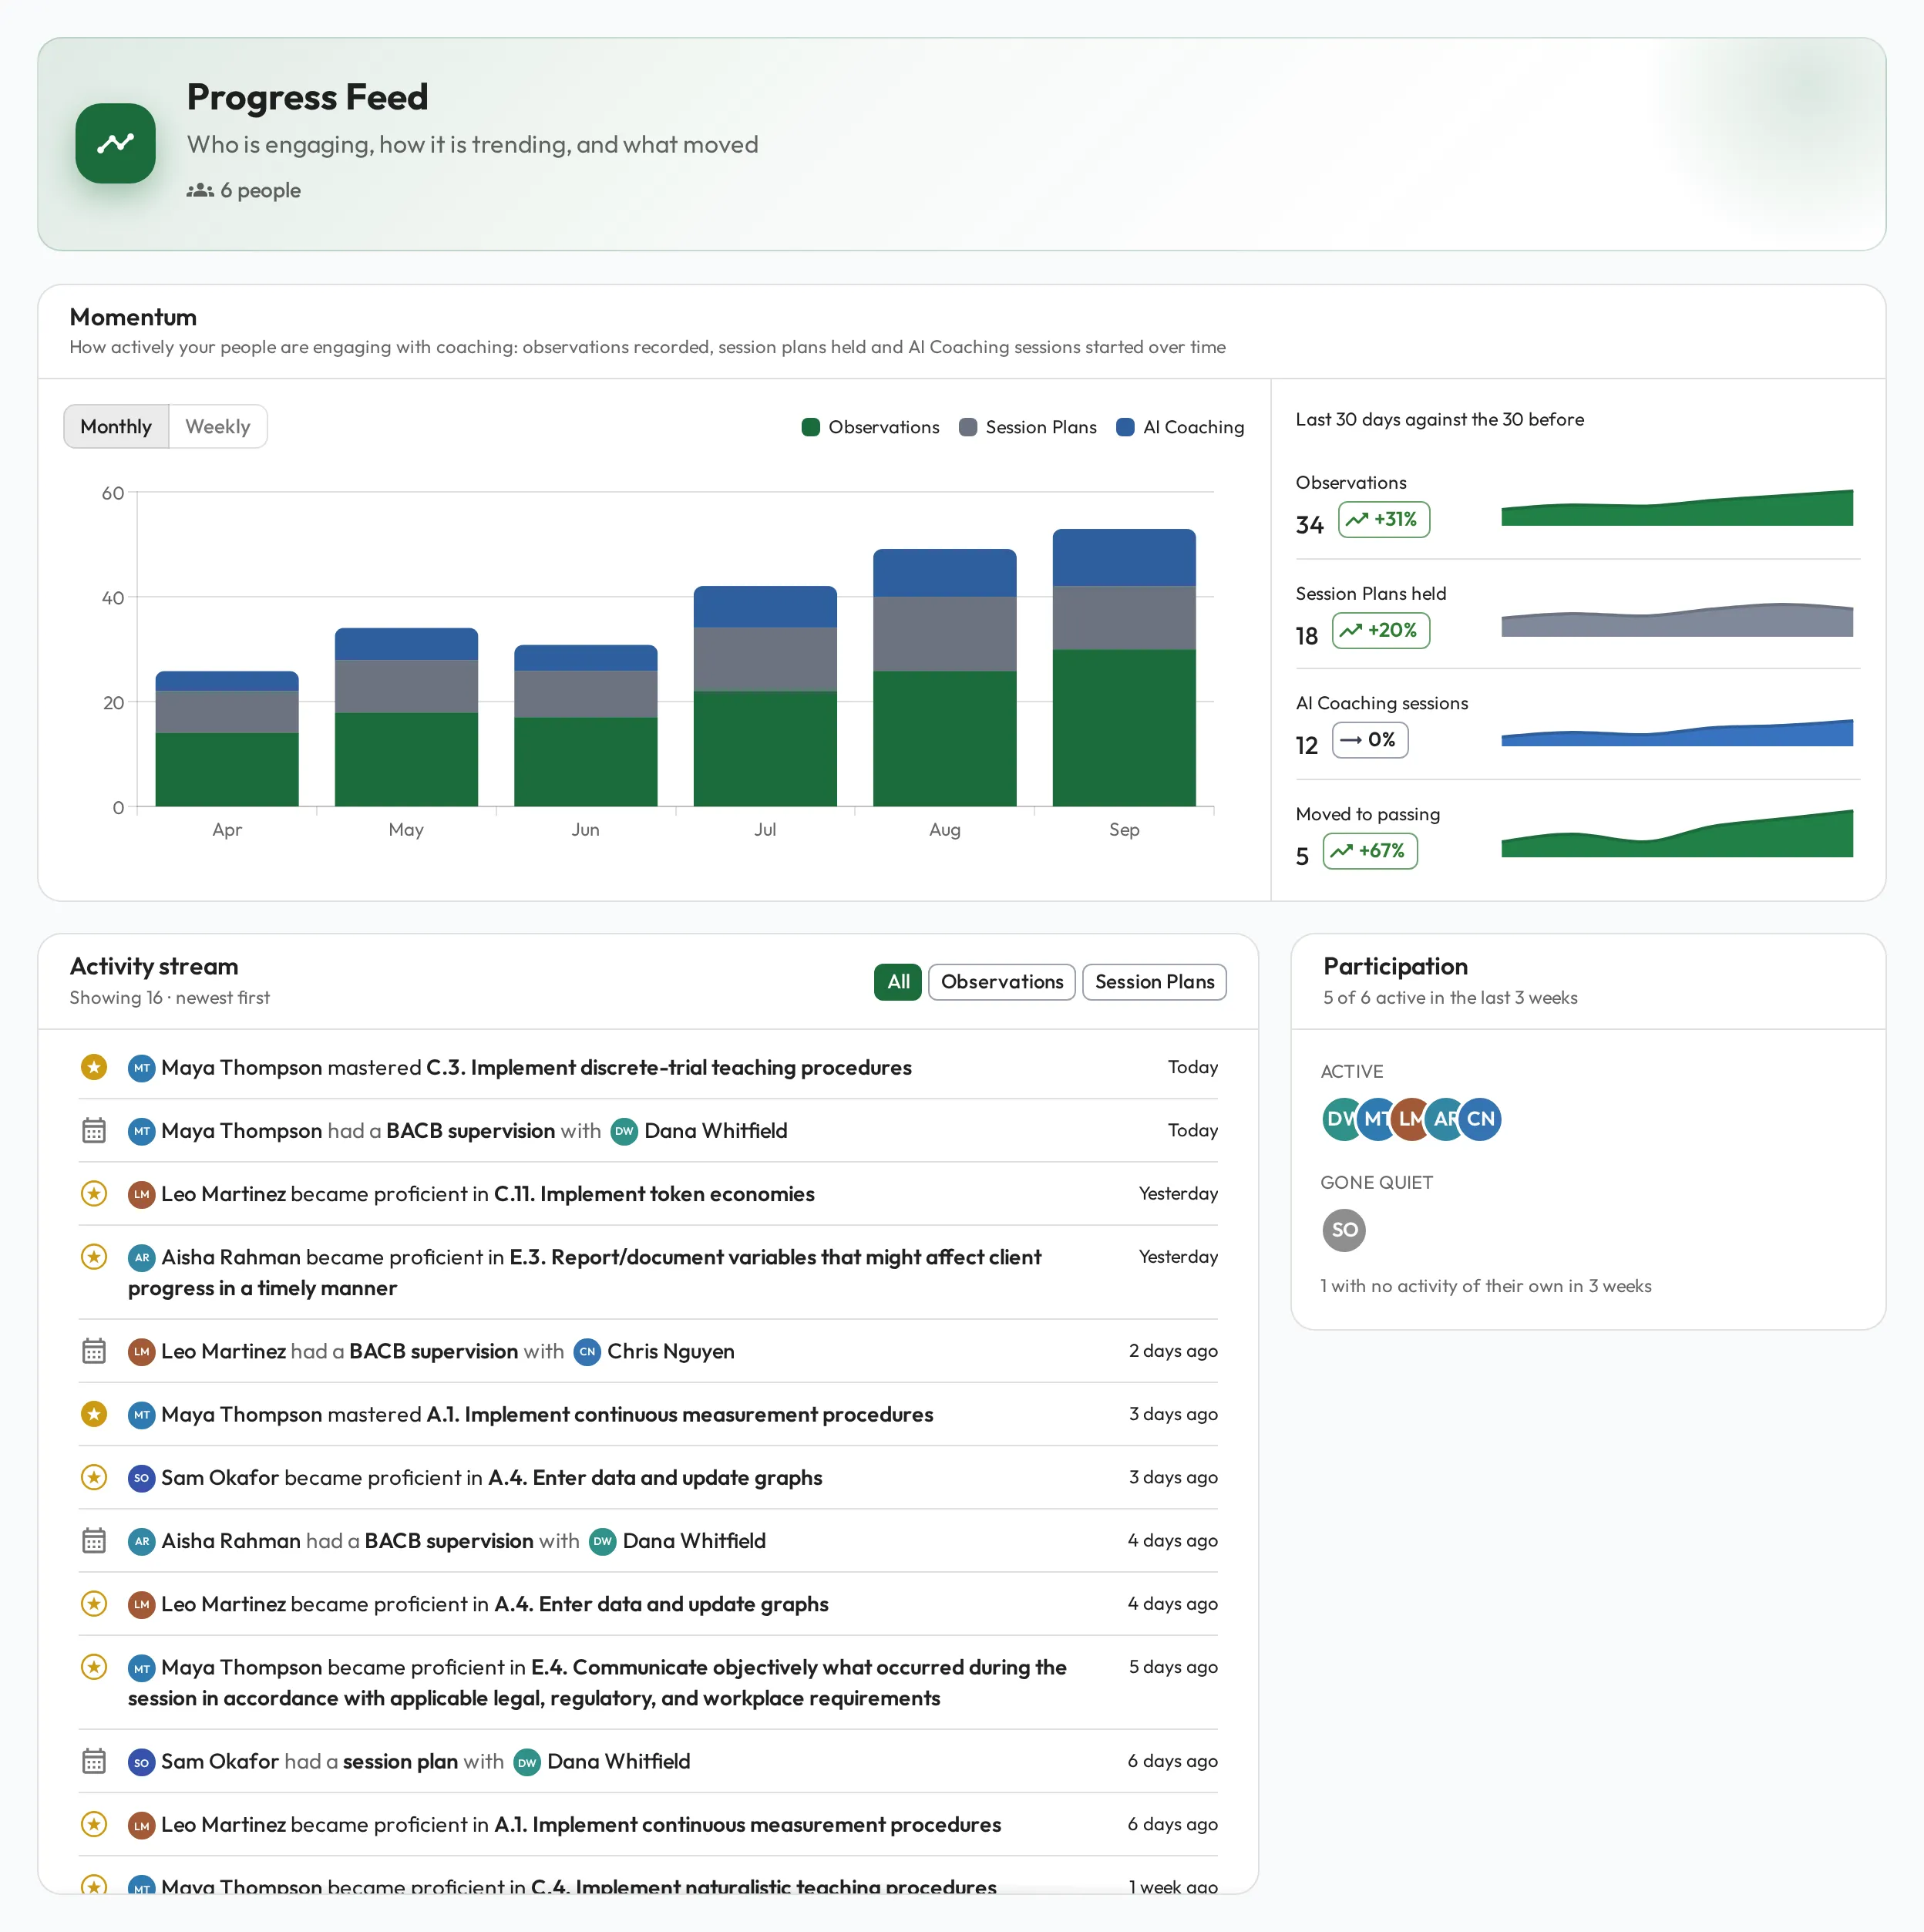Viewport: 1924px width, 1932px height.
Task: Switch the momentum chart to Monthly
Action: 116,426
